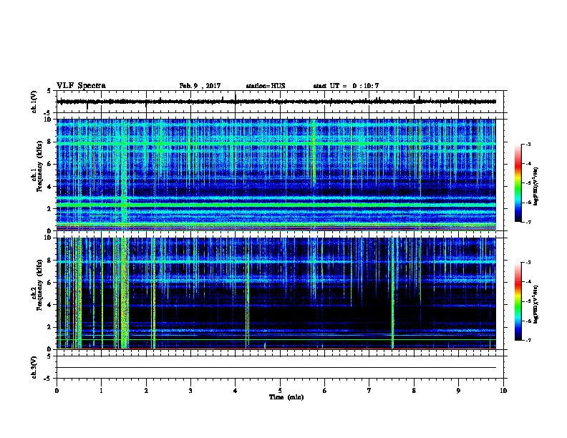
Task: Click the bright 2.3 kHz band in ch.1 spectrogram
Action: point(276,205)
